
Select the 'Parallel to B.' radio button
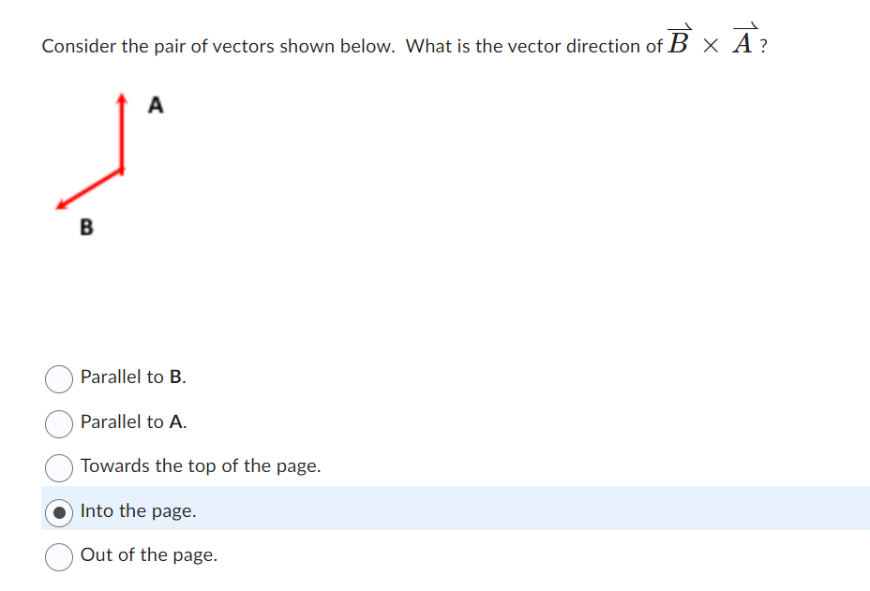pos(58,379)
